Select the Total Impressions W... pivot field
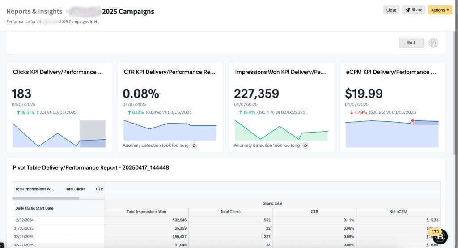The height and width of the screenshot is (248, 458). [34, 189]
